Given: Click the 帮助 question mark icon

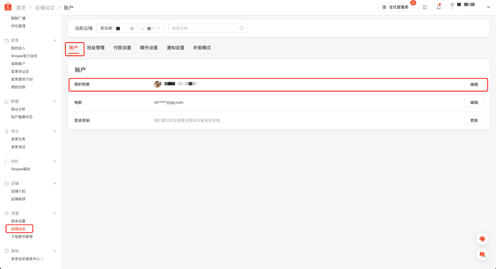Looking at the screenshot, I should 7,251.
